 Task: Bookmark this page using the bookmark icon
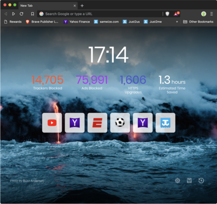pyautogui.click(x=33, y=14)
